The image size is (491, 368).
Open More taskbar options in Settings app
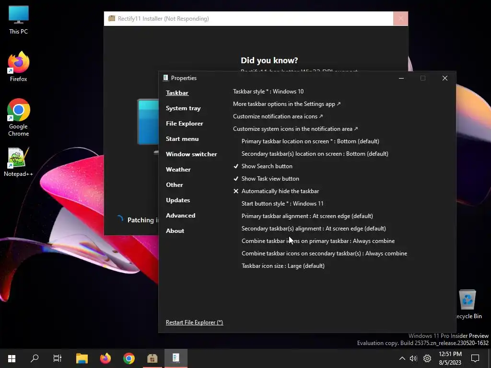click(x=287, y=104)
